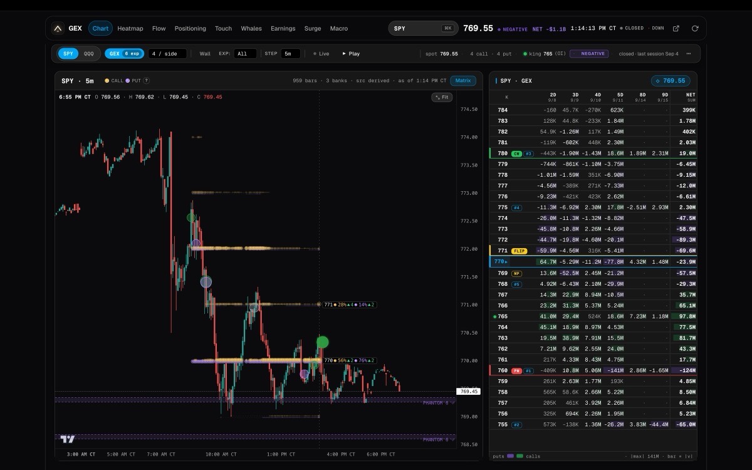
Task: Open the Flow tab
Action: 159,28
